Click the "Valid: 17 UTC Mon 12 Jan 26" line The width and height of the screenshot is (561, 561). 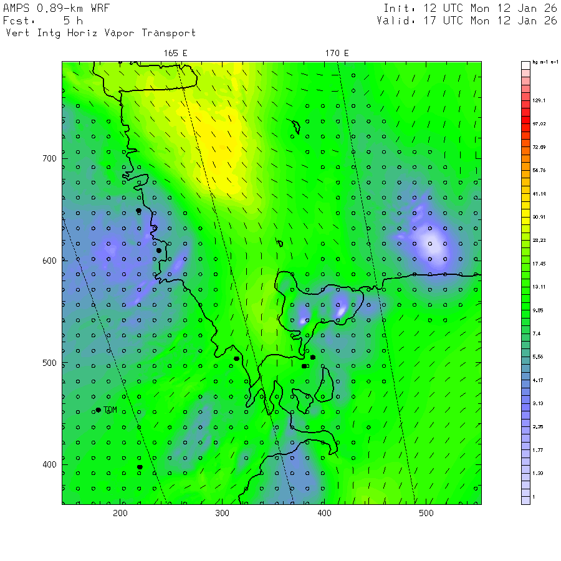tap(467, 21)
